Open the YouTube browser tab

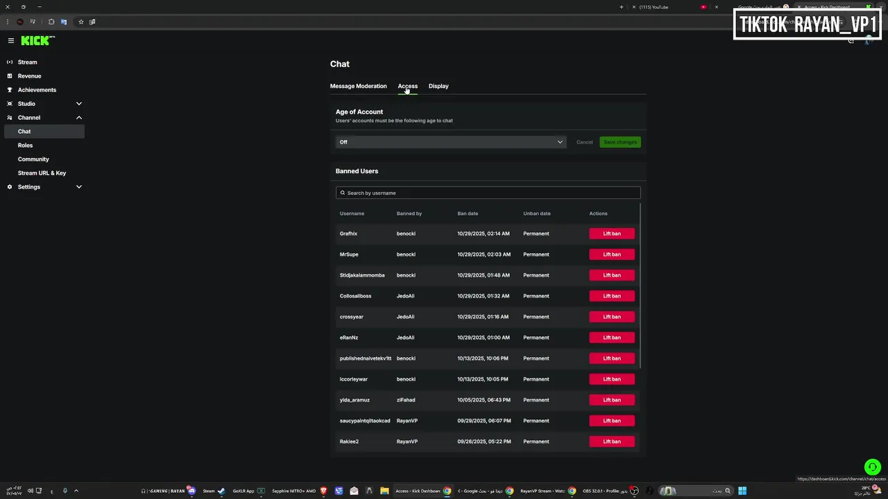point(669,7)
